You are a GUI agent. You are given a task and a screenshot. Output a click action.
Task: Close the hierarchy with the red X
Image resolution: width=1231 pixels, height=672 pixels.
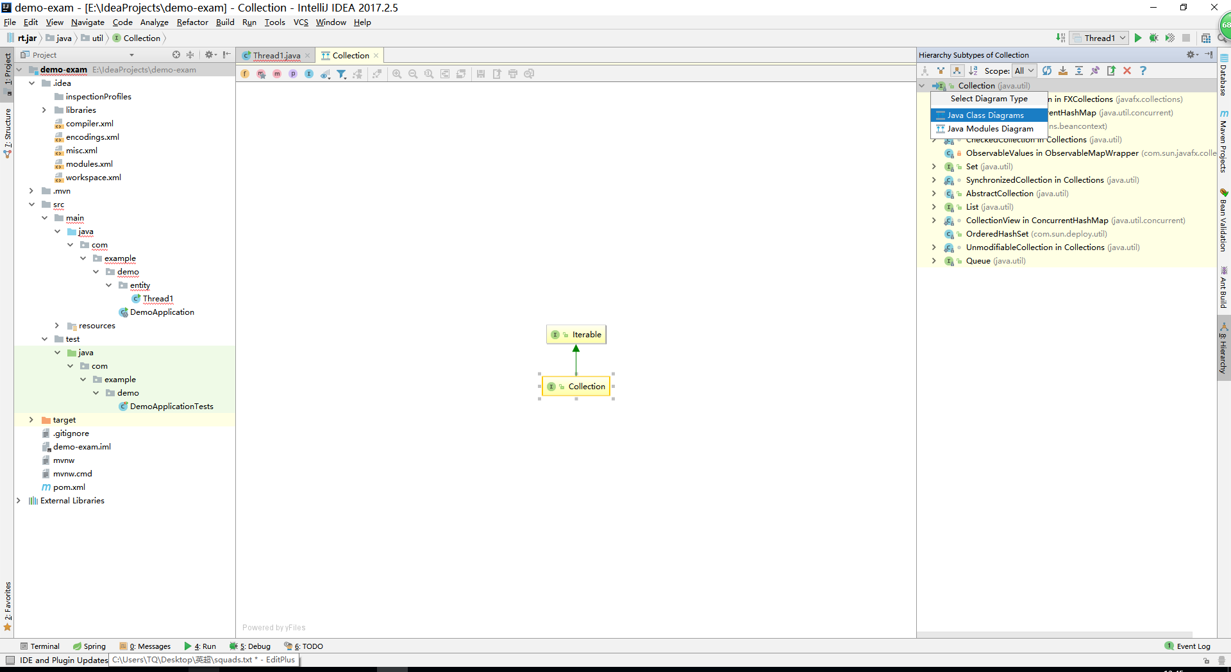pyautogui.click(x=1127, y=71)
